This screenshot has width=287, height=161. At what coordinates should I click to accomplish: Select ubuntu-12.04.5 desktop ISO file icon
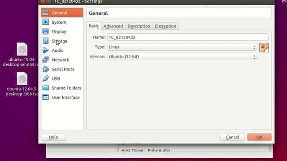coord(22,79)
